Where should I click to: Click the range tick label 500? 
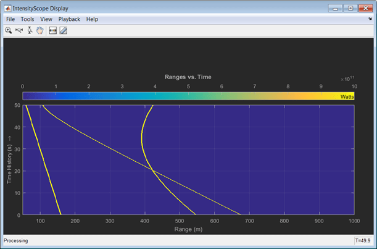180,221
